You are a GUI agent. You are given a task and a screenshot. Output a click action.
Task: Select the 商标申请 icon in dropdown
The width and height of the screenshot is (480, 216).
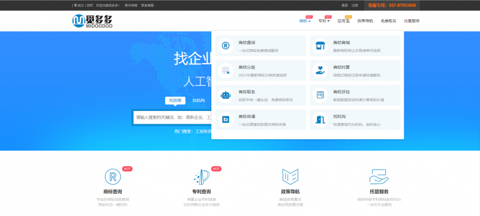point(226,119)
